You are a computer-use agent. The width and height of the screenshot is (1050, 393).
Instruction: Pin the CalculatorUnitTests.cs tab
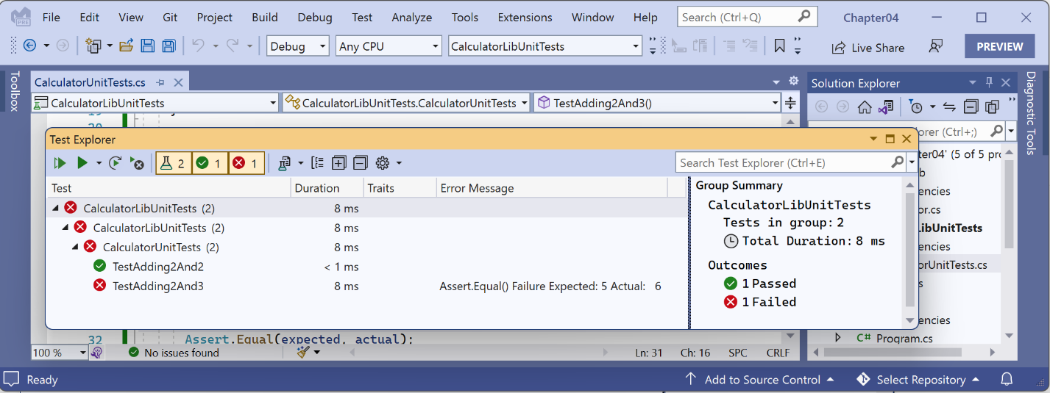[160, 82]
